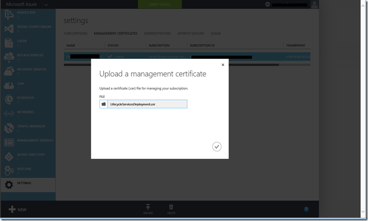Click the browser scrollbar down arrow
This screenshot has width=368, height=221.
[363, 211]
